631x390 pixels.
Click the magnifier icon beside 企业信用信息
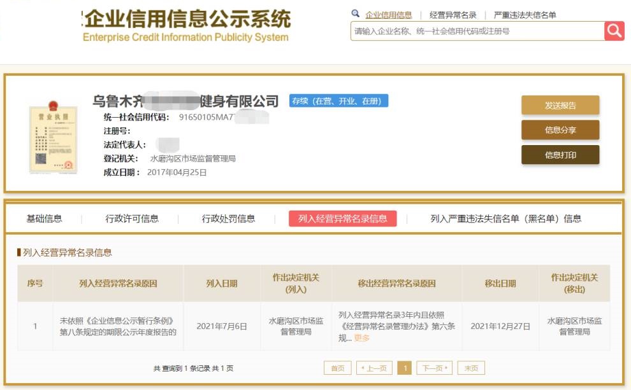pos(356,14)
